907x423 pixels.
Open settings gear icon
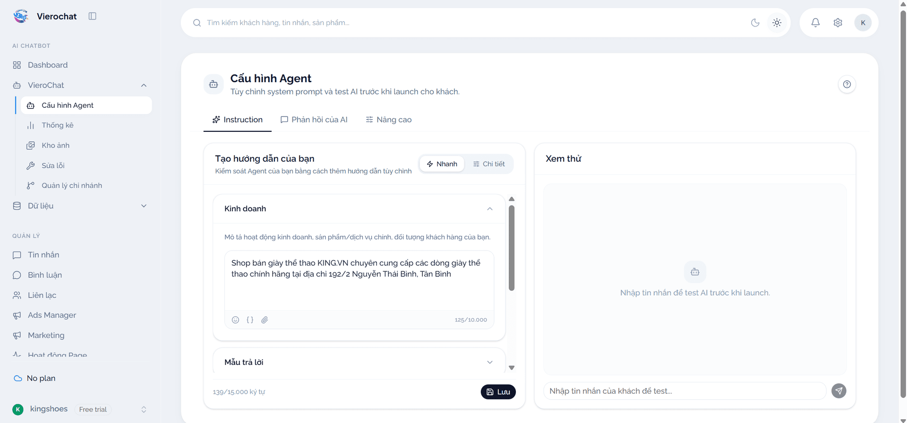pos(838,23)
